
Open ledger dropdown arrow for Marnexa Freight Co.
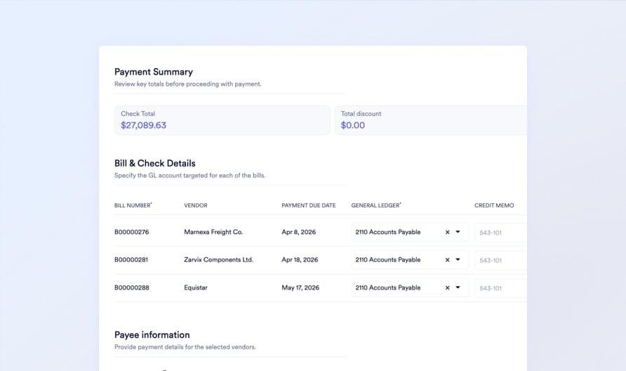coord(458,232)
